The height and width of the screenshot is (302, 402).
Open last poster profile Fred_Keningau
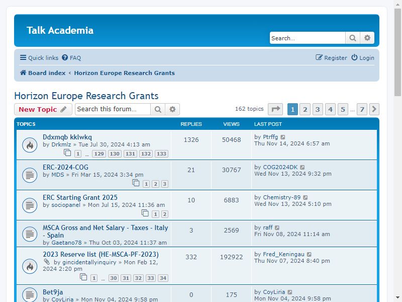pyautogui.click(x=283, y=254)
